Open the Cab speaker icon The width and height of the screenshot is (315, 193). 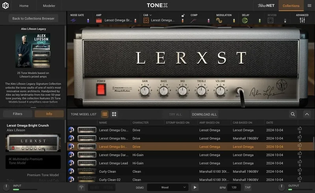point(146,20)
